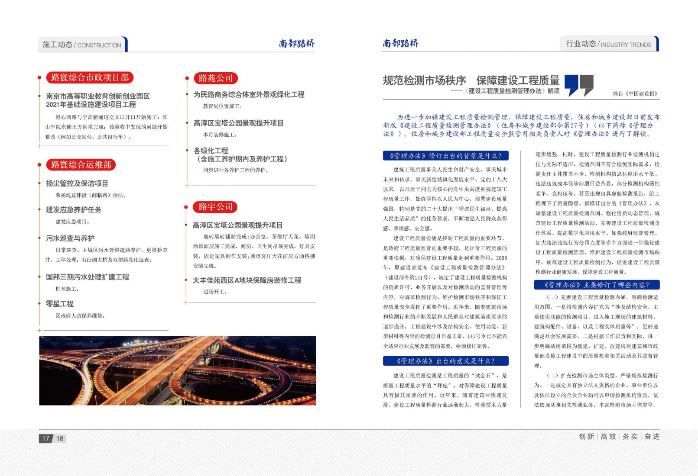
Task: Click 高淳区宝塔公园景观提升项目 under 路苑公司
Action: tap(239, 123)
